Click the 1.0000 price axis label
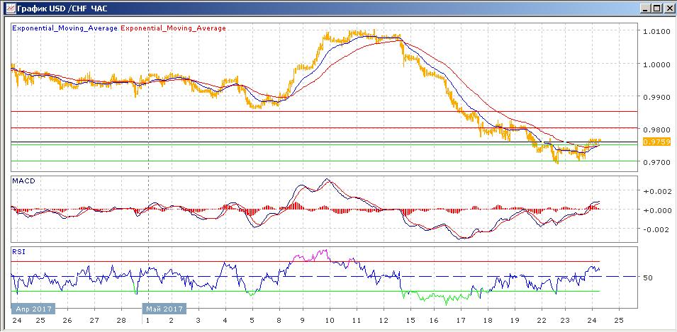 [x=656, y=64]
